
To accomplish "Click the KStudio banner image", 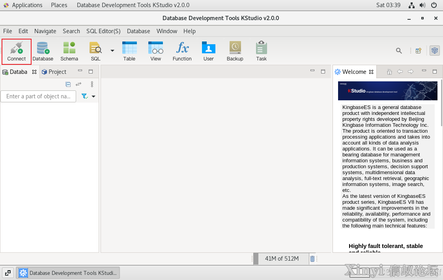I will 388,91.
